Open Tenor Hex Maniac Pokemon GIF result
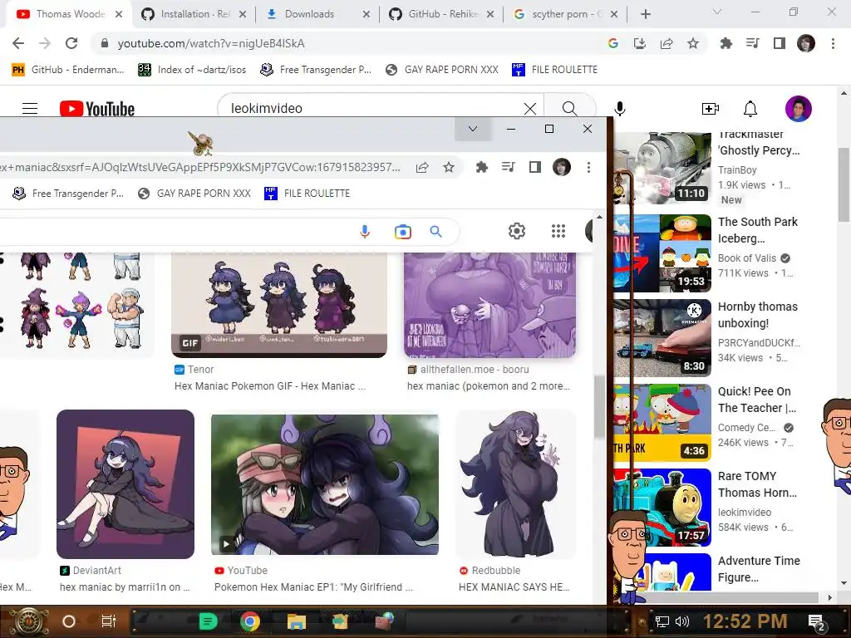This screenshot has width=851, height=638. click(x=279, y=305)
